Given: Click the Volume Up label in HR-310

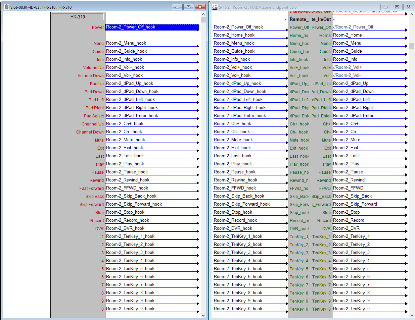Looking at the screenshot, I should click(x=93, y=68).
